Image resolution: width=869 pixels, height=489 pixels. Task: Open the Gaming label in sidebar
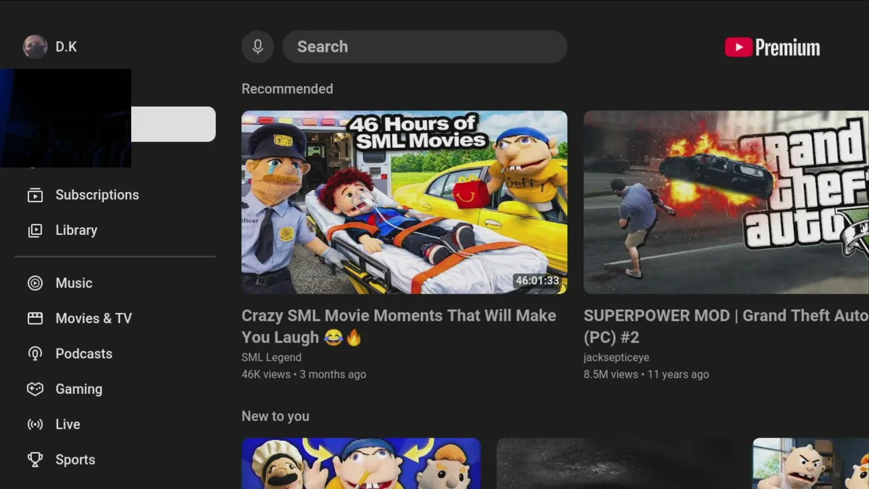tap(79, 389)
